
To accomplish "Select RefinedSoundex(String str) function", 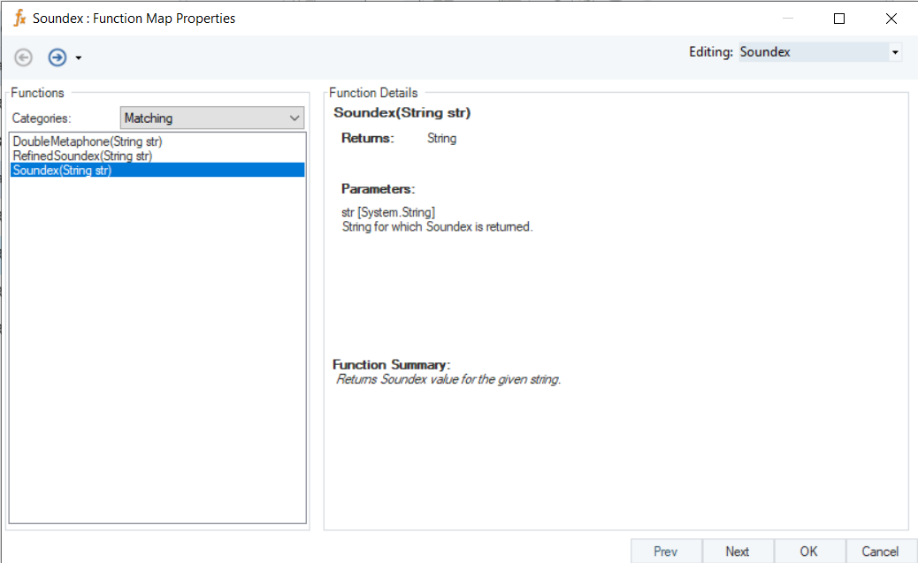I will [82, 156].
